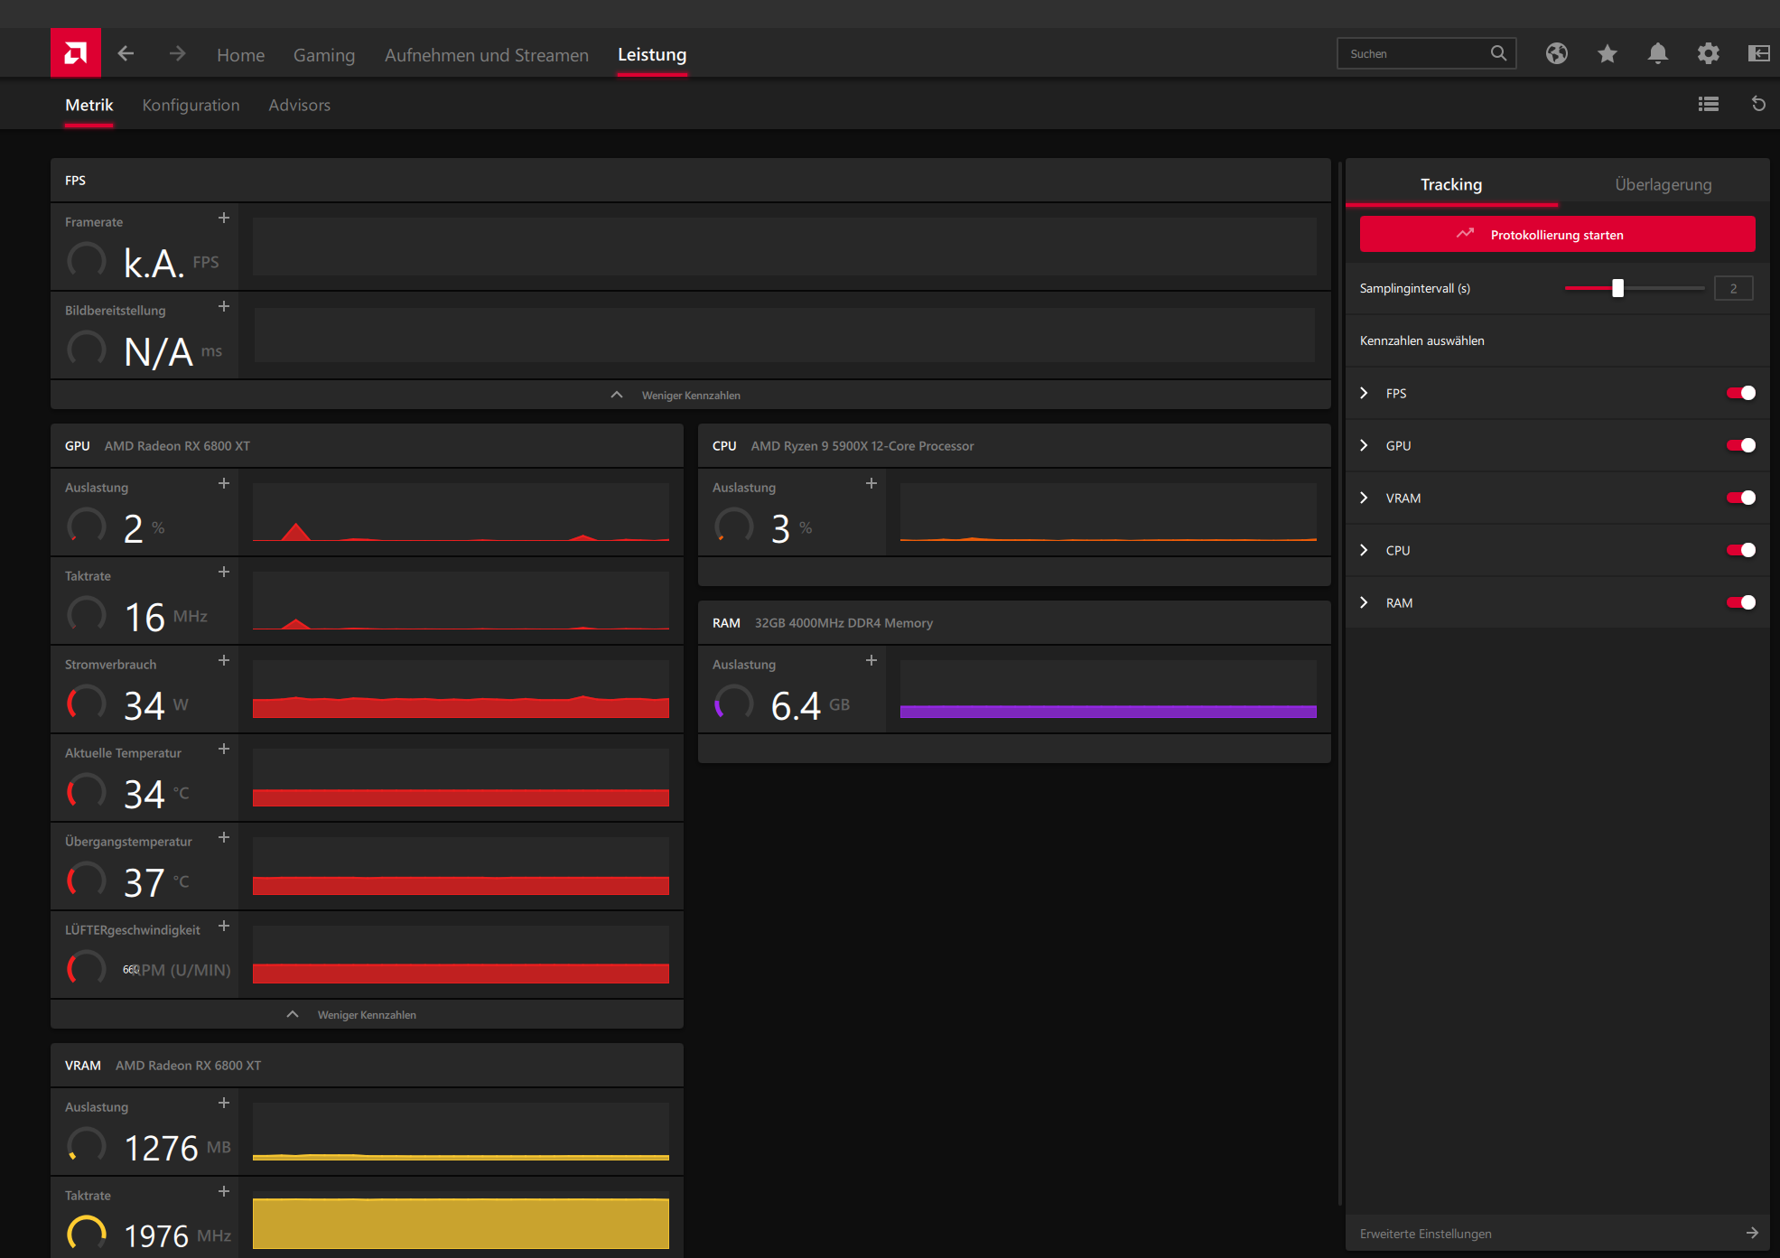1780x1258 pixels.
Task: Switch to the Konfiguration tab
Action: pos(191,106)
